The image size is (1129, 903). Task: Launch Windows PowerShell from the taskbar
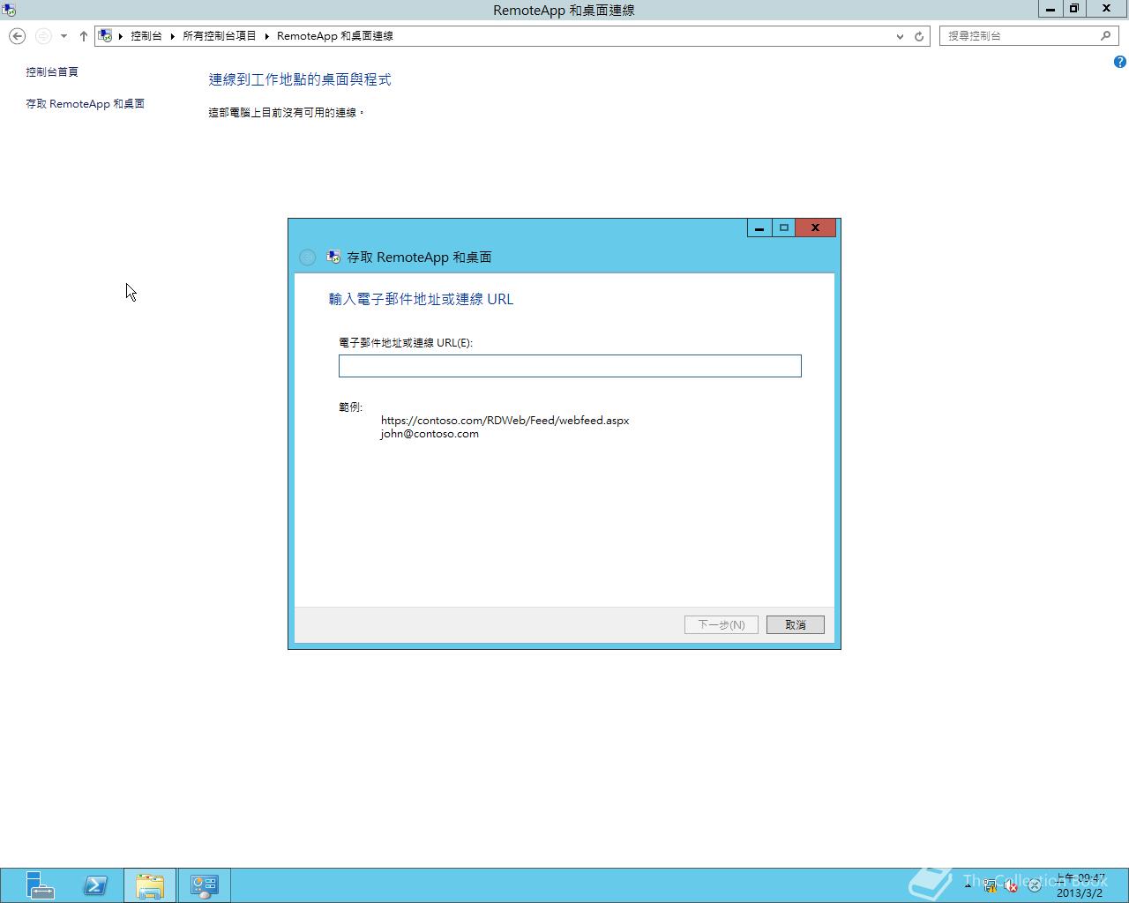pos(95,885)
